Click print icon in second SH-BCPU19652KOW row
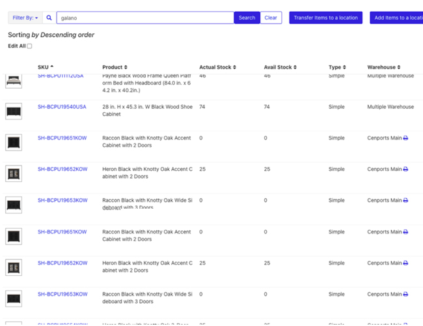Image resolution: width=423 pixels, height=326 pixels. (405, 263)
